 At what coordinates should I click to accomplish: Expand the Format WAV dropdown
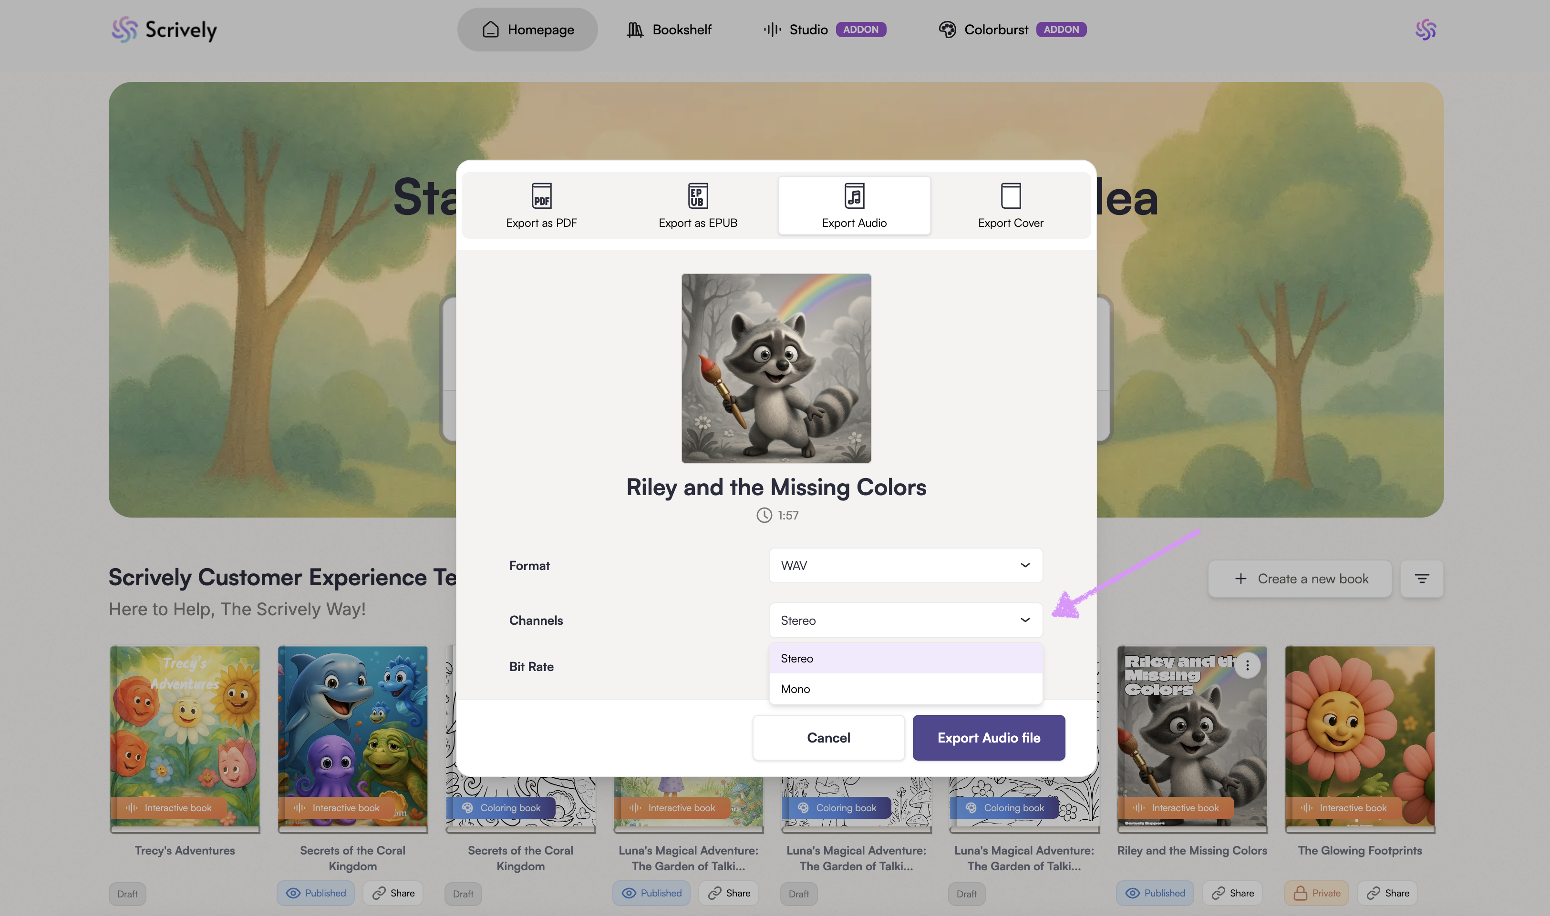tap(905, 565)
